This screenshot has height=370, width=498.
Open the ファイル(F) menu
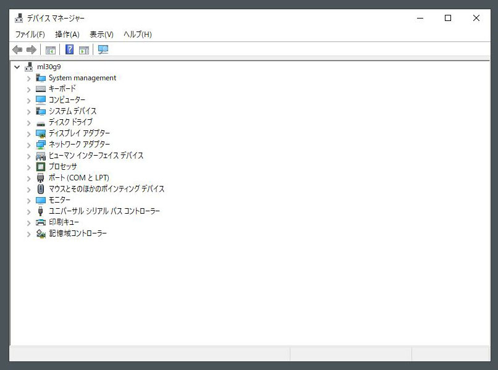click(30, 35)
